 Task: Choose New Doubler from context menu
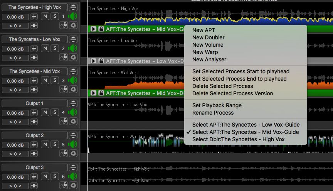point(208,37)
